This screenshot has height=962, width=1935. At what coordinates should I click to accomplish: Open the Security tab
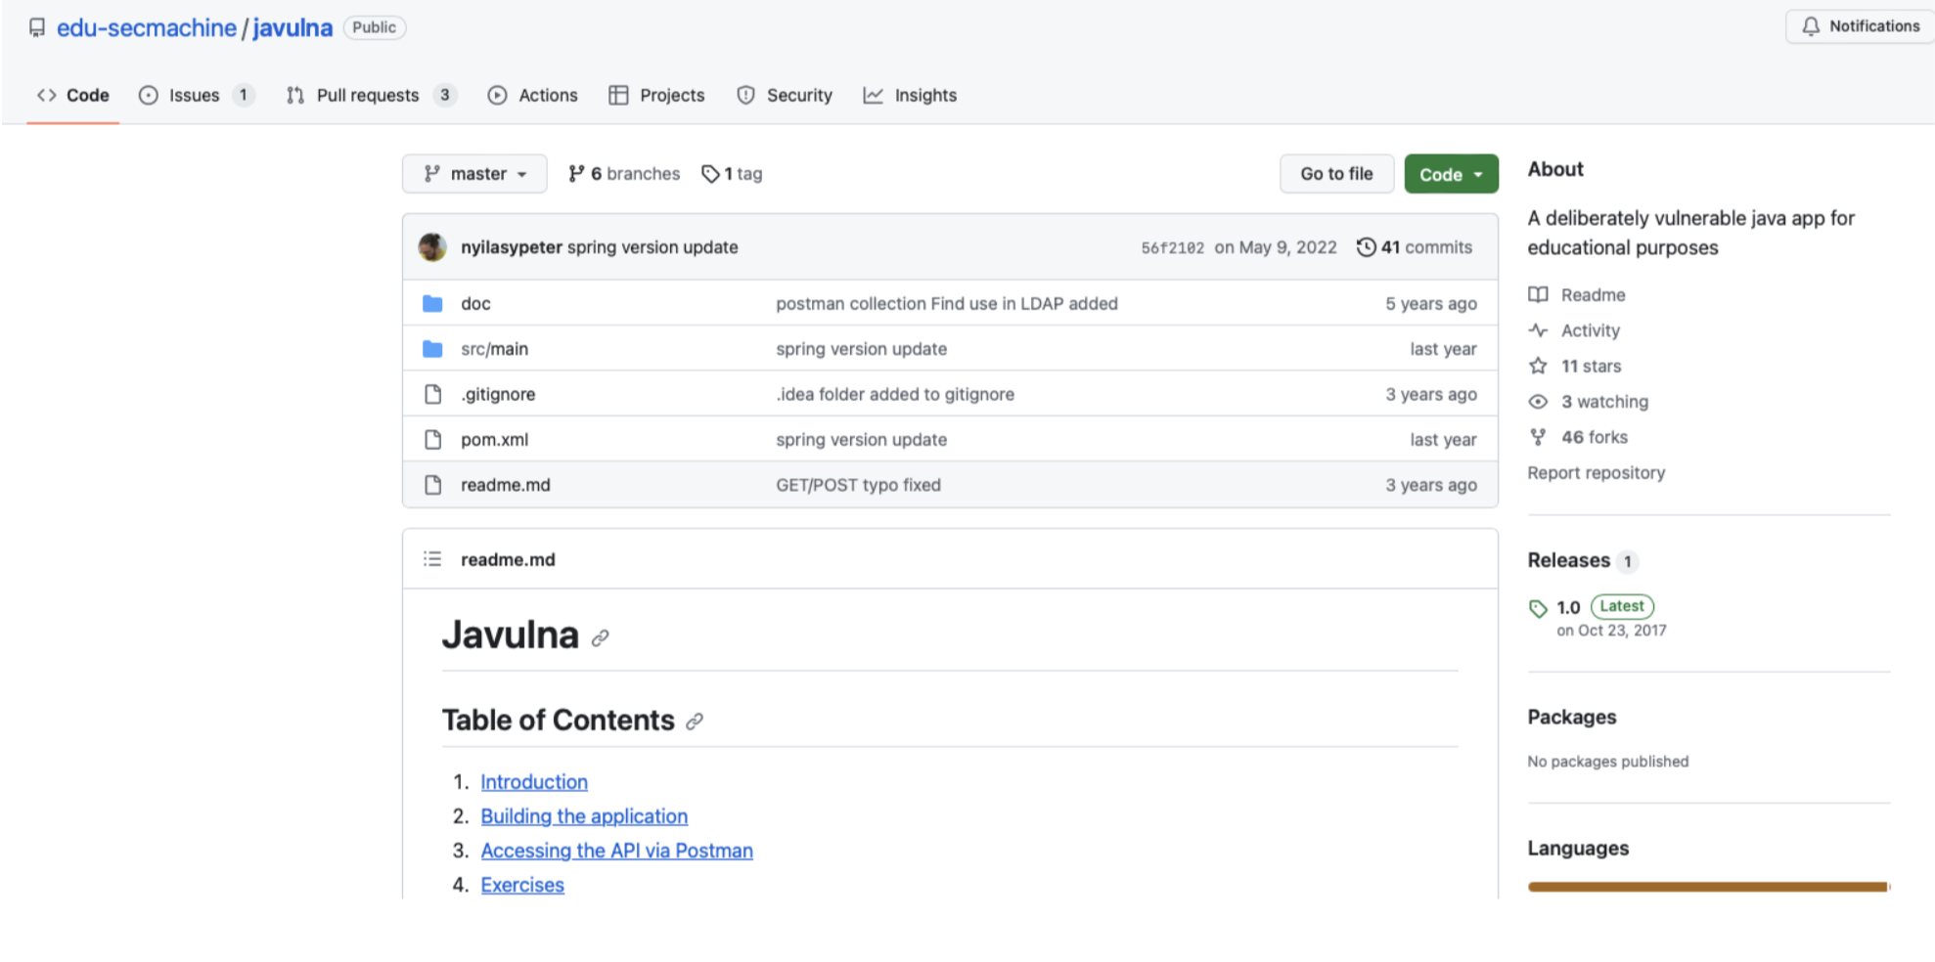pos(785,95)
